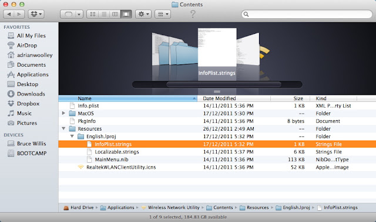The width and height of the screenshot is (376, 222).
Task: Open the Dropbox toolbar menu
Action: tap(36, 14)
